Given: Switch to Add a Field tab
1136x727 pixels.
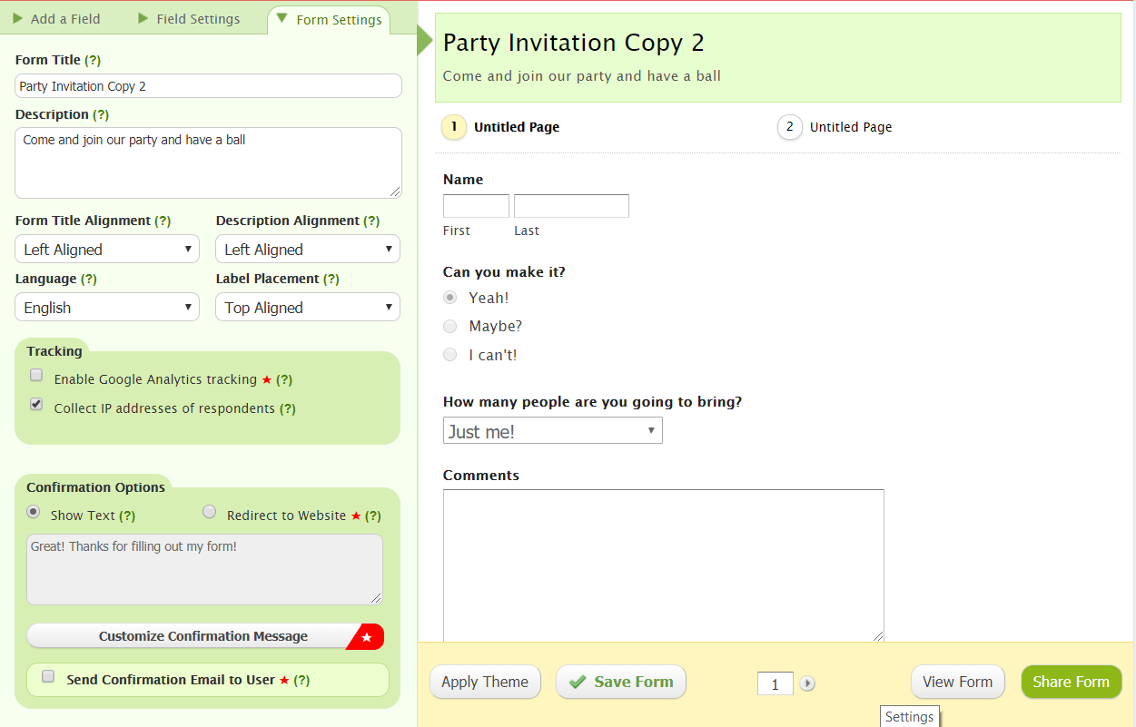Looking at the screenshot, I should point(57,18).
